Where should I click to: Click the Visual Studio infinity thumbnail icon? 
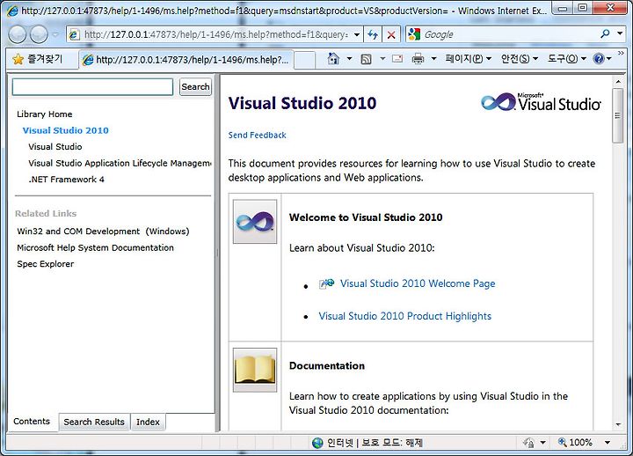[x=255, y=222]
